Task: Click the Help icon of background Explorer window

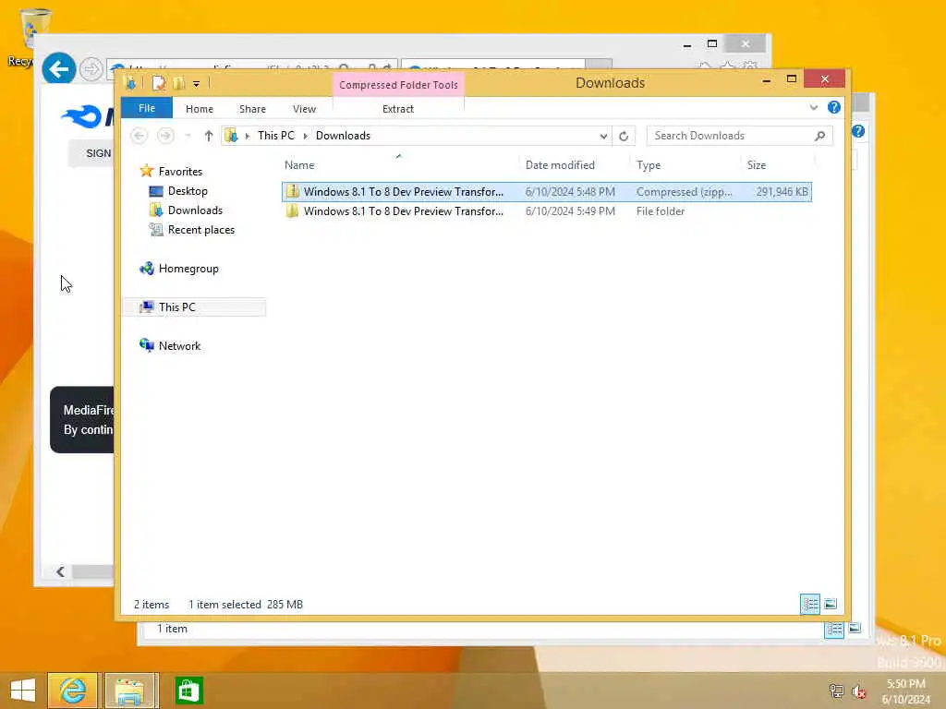Action: [858, 131]
